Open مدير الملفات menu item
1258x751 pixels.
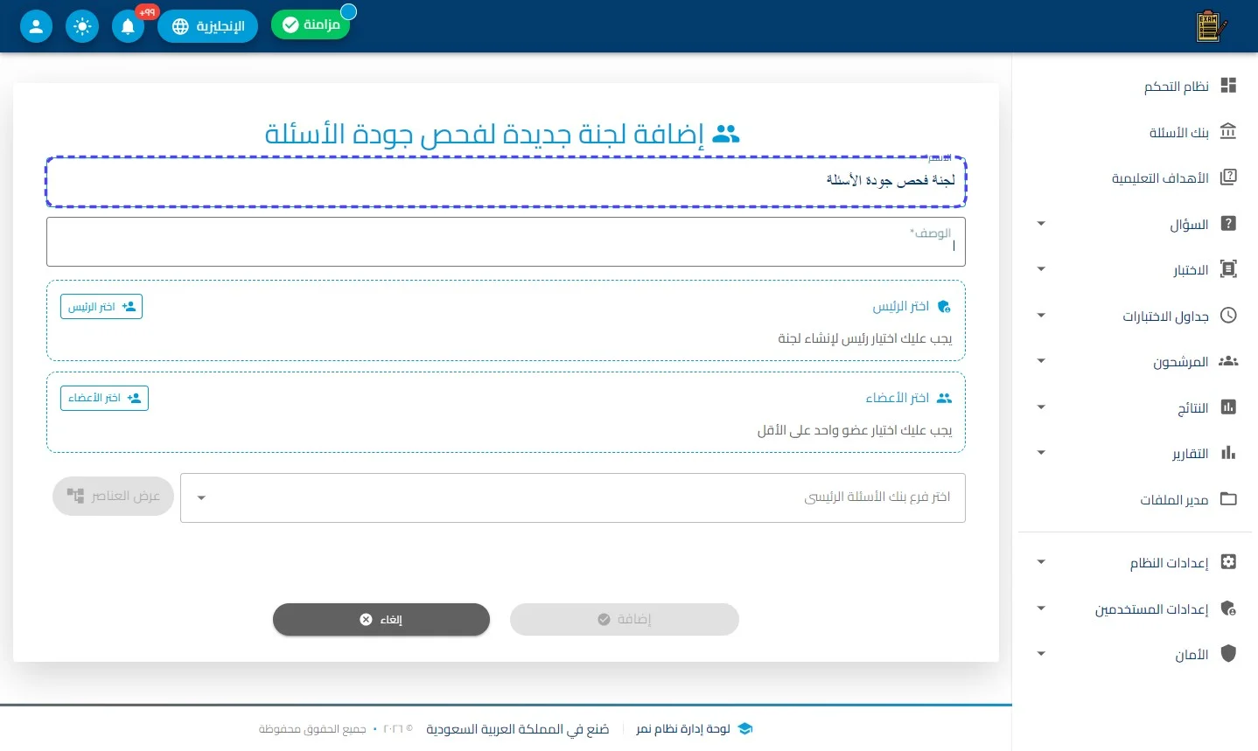pyautogui.click(x=1135, y=499)
